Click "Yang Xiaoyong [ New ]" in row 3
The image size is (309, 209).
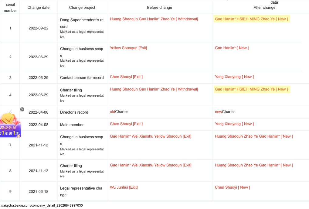point(234,77)
